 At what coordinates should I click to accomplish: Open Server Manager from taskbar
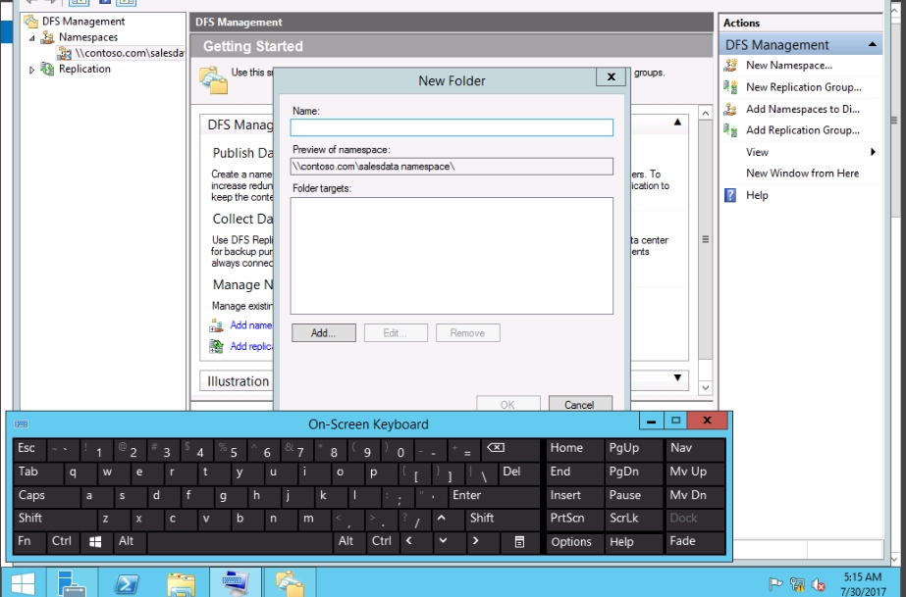pyautogui.click(x=73, y=582)
